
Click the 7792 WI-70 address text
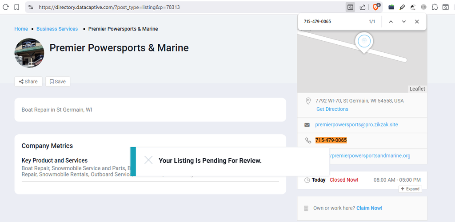359,101
